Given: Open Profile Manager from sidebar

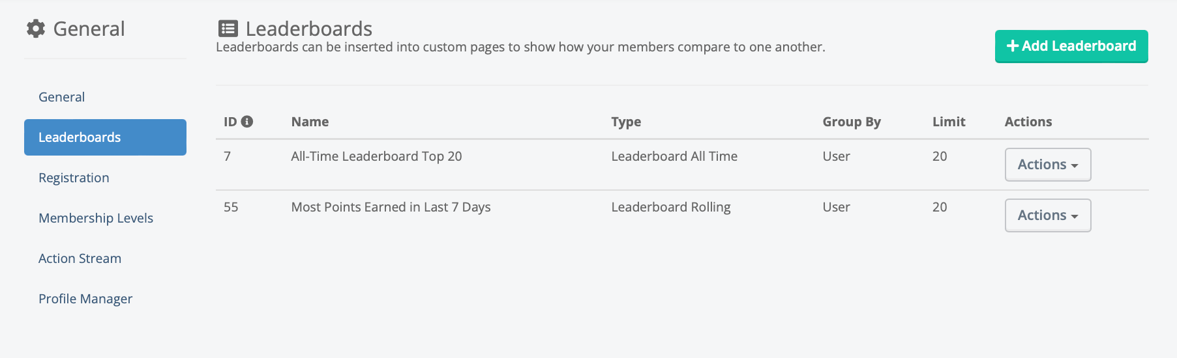Looking at the screenshot, I should [x=85, y=299].
